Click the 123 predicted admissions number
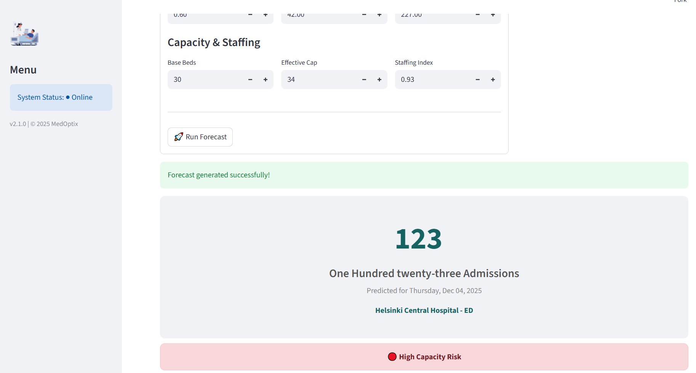Viewport: 696px width, 373px height. [418, 239]
